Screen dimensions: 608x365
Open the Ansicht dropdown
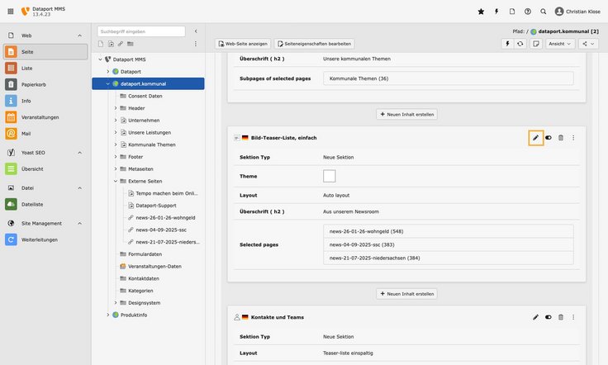559,43
